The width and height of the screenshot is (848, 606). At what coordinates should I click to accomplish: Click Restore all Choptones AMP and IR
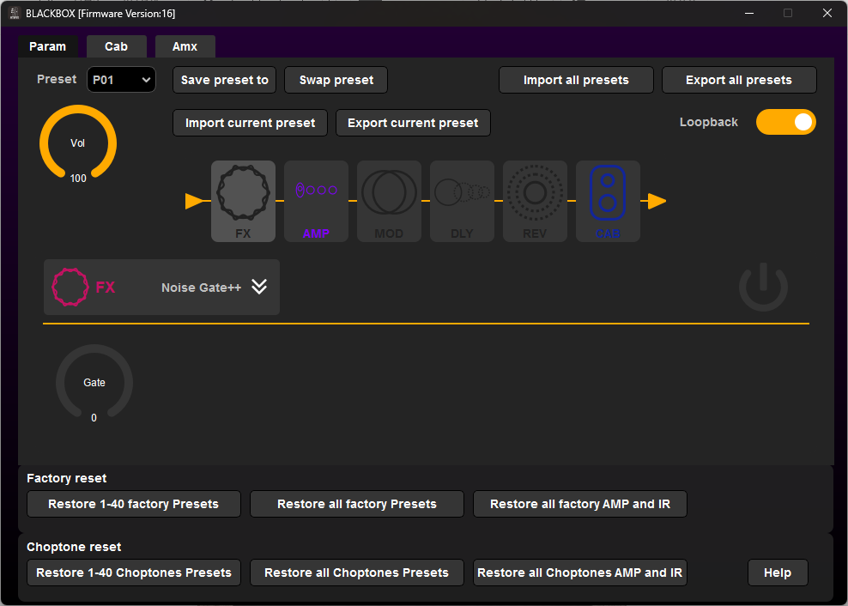point(579,573)
